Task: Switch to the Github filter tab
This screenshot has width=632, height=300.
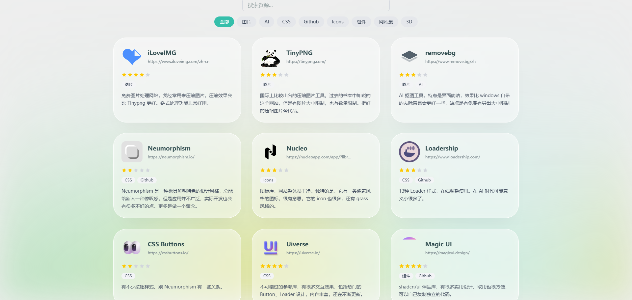Action: [311, 21]
